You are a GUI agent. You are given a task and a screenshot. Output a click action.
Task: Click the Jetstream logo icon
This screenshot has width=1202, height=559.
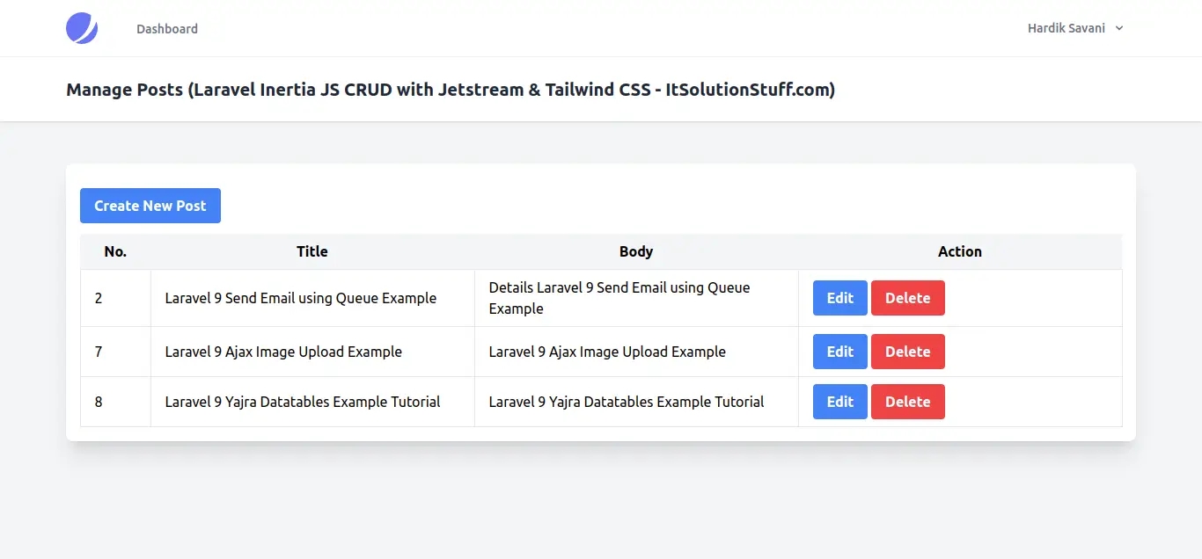pos(82,28)
